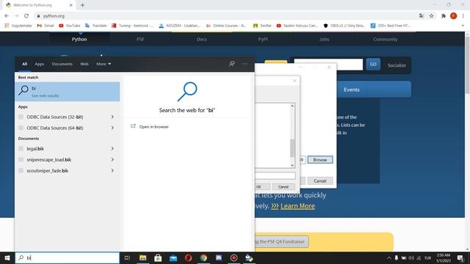Open the PyPI tab on python.org
The width and height of the screenshot is (470, 264).
(263, 39)
